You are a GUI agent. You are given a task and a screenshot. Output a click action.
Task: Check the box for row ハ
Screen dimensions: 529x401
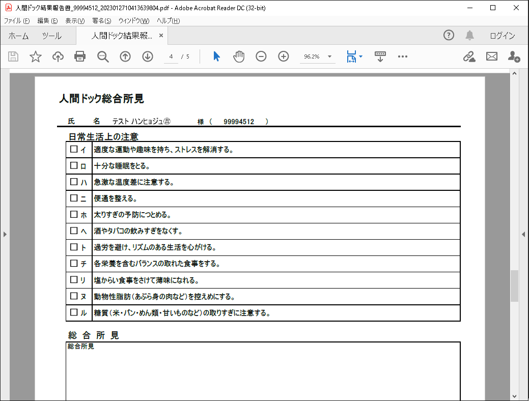[73, 182]
